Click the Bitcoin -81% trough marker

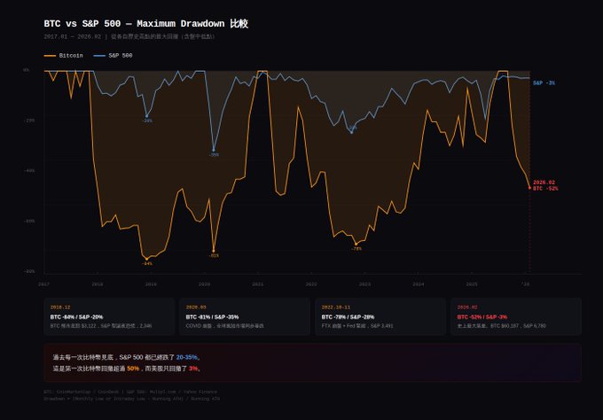tap(214, 252)
